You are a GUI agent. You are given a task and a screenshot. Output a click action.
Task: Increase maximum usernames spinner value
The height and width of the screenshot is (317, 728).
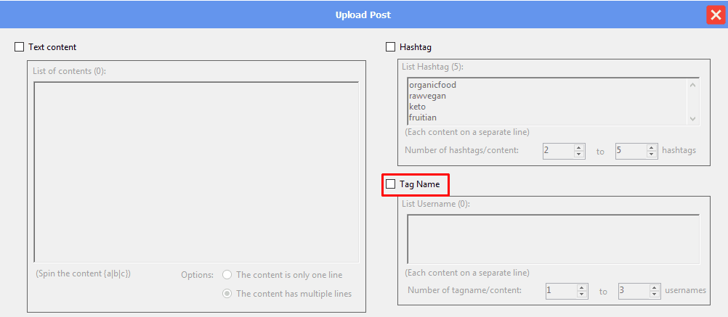click(655, 287)
